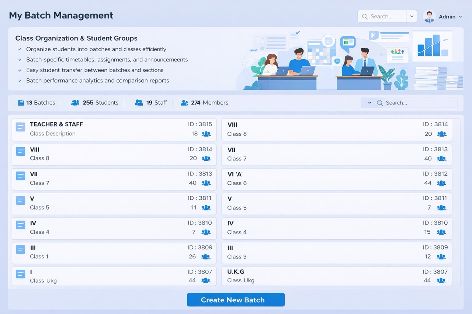
Task: Click the Admin profile avatar
Action: click(x=429, y=17)
